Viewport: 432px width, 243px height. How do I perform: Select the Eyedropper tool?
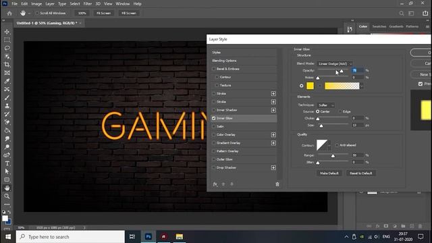pyautogui.click(x=7, y=81)
